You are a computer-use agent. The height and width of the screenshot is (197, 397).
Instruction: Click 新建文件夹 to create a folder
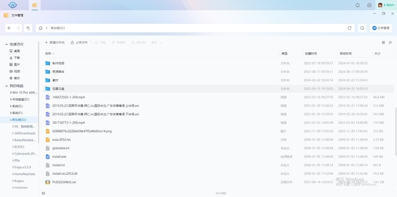[55, 43]
